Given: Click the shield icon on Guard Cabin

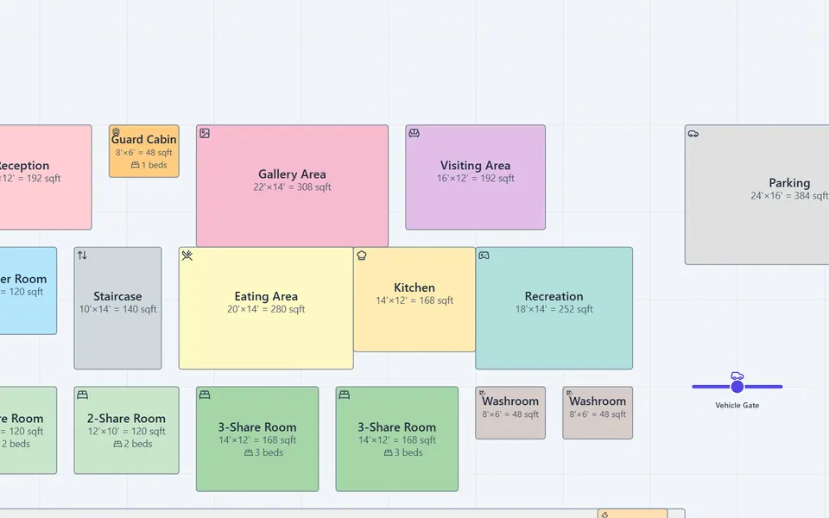Looking at the screenshot, I should (117, 132).
